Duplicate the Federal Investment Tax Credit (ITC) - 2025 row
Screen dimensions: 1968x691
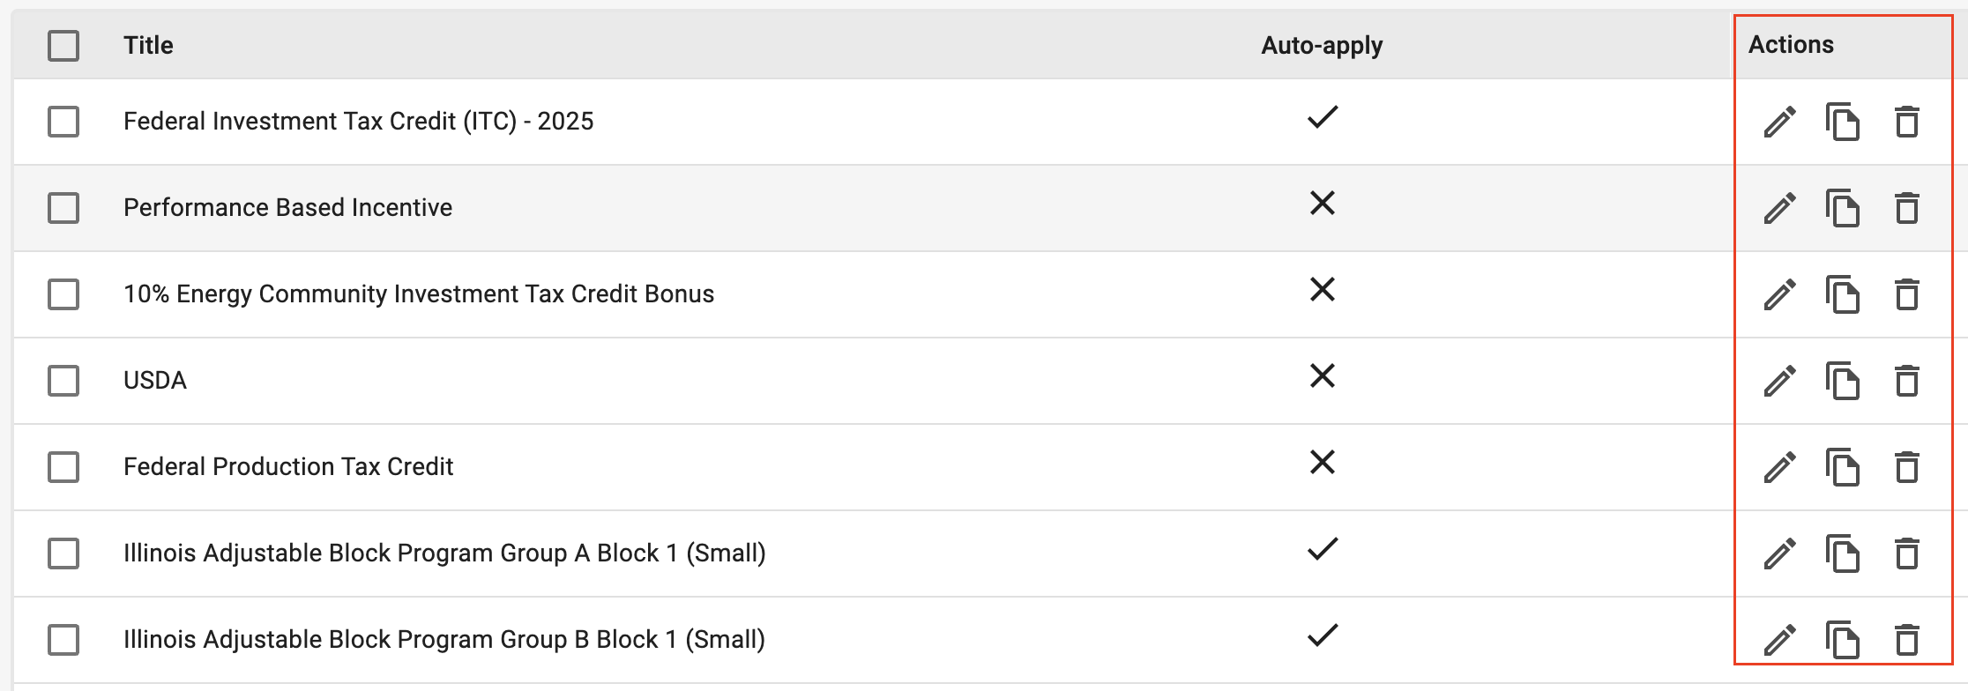coord(1843,122)
